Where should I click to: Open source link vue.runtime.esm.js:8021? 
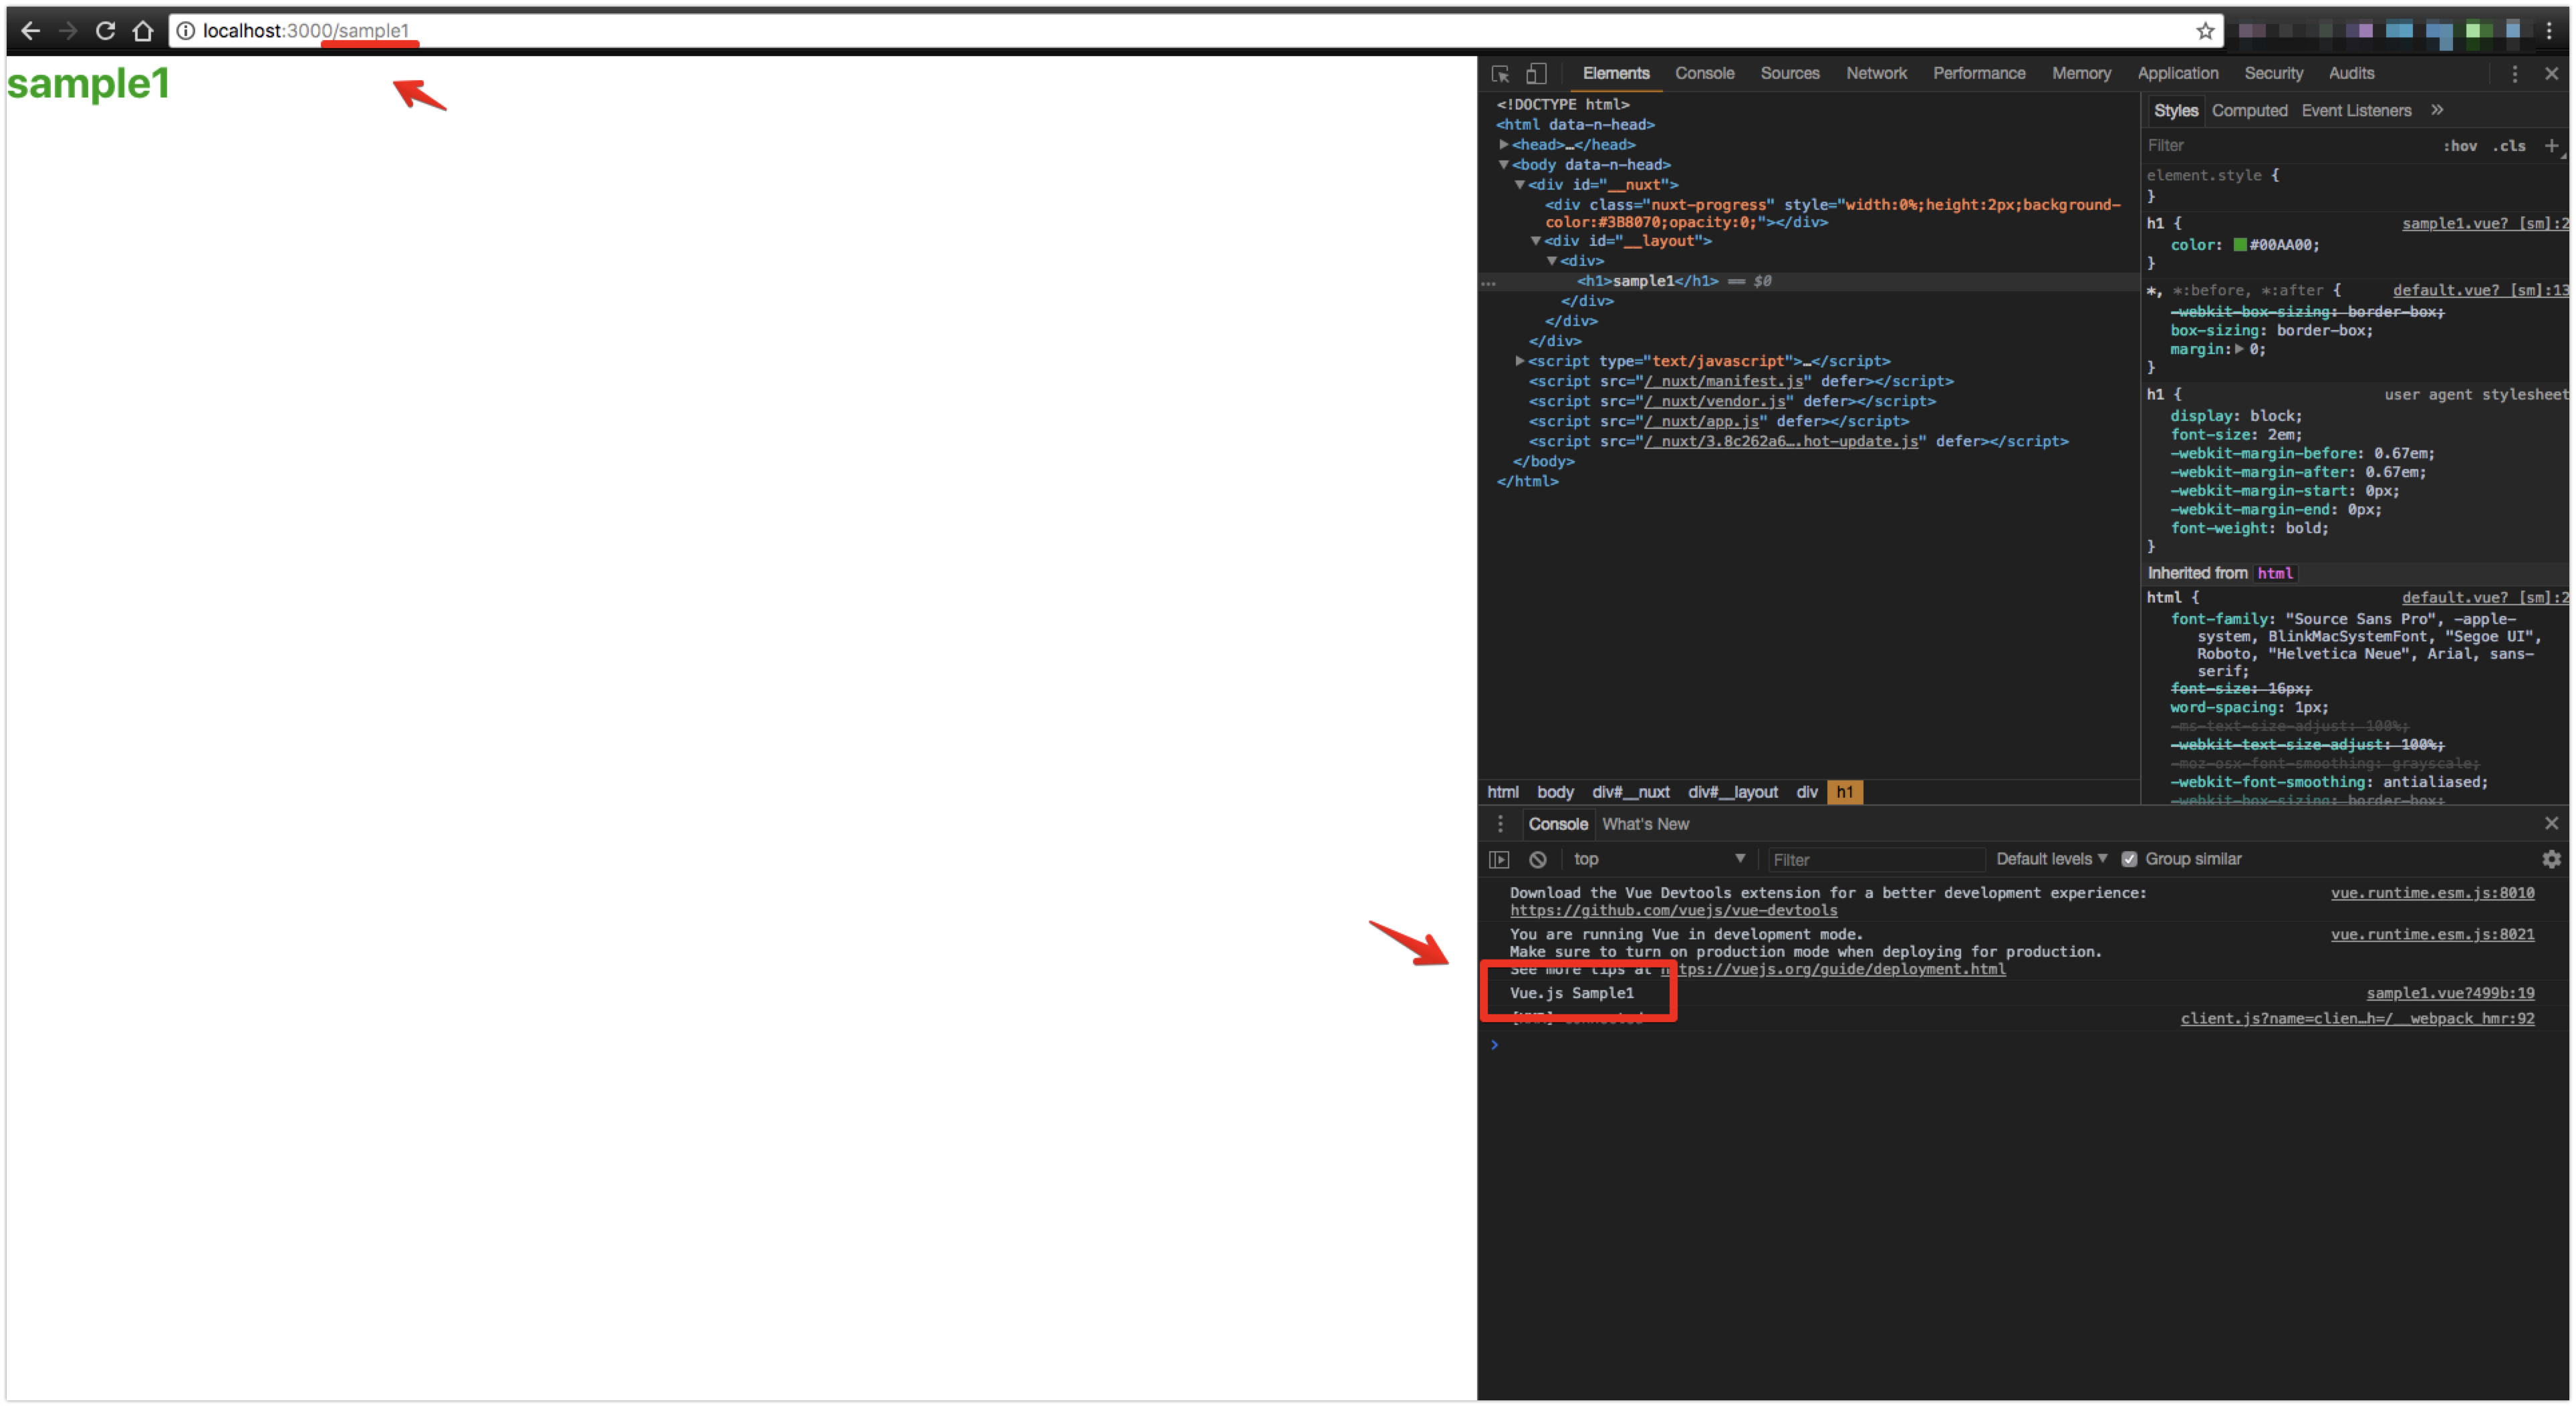coord(2432,935)
